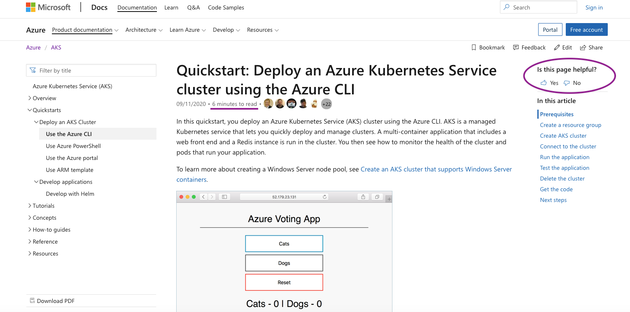Expand the Overview tree section

(x=30, y=98)
